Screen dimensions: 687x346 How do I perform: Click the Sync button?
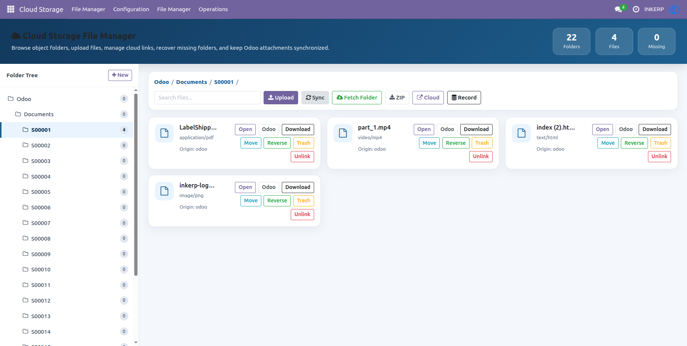[315, 98]
